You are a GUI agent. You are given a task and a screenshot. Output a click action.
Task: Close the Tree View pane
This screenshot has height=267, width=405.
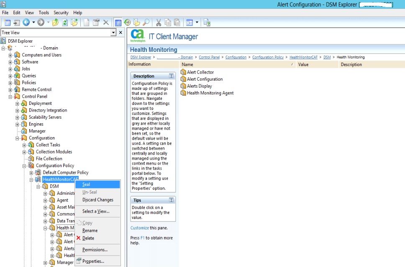(x=120, y=33)
